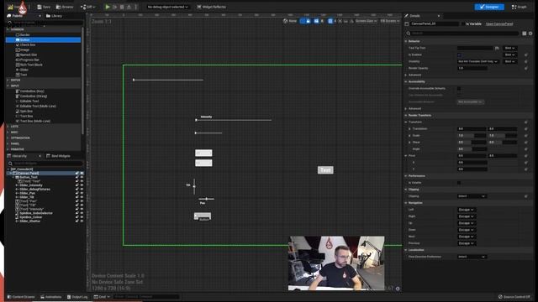The height and width of the screenshot is (302, 538).
Task: Click the Pan slider in the canvas
Action: coord(206,199)
